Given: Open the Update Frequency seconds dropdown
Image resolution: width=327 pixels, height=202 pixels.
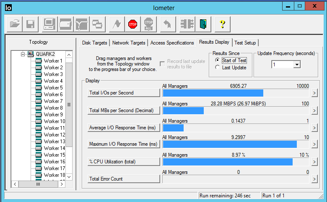Looking at the screenshot, I should [297, 64].
